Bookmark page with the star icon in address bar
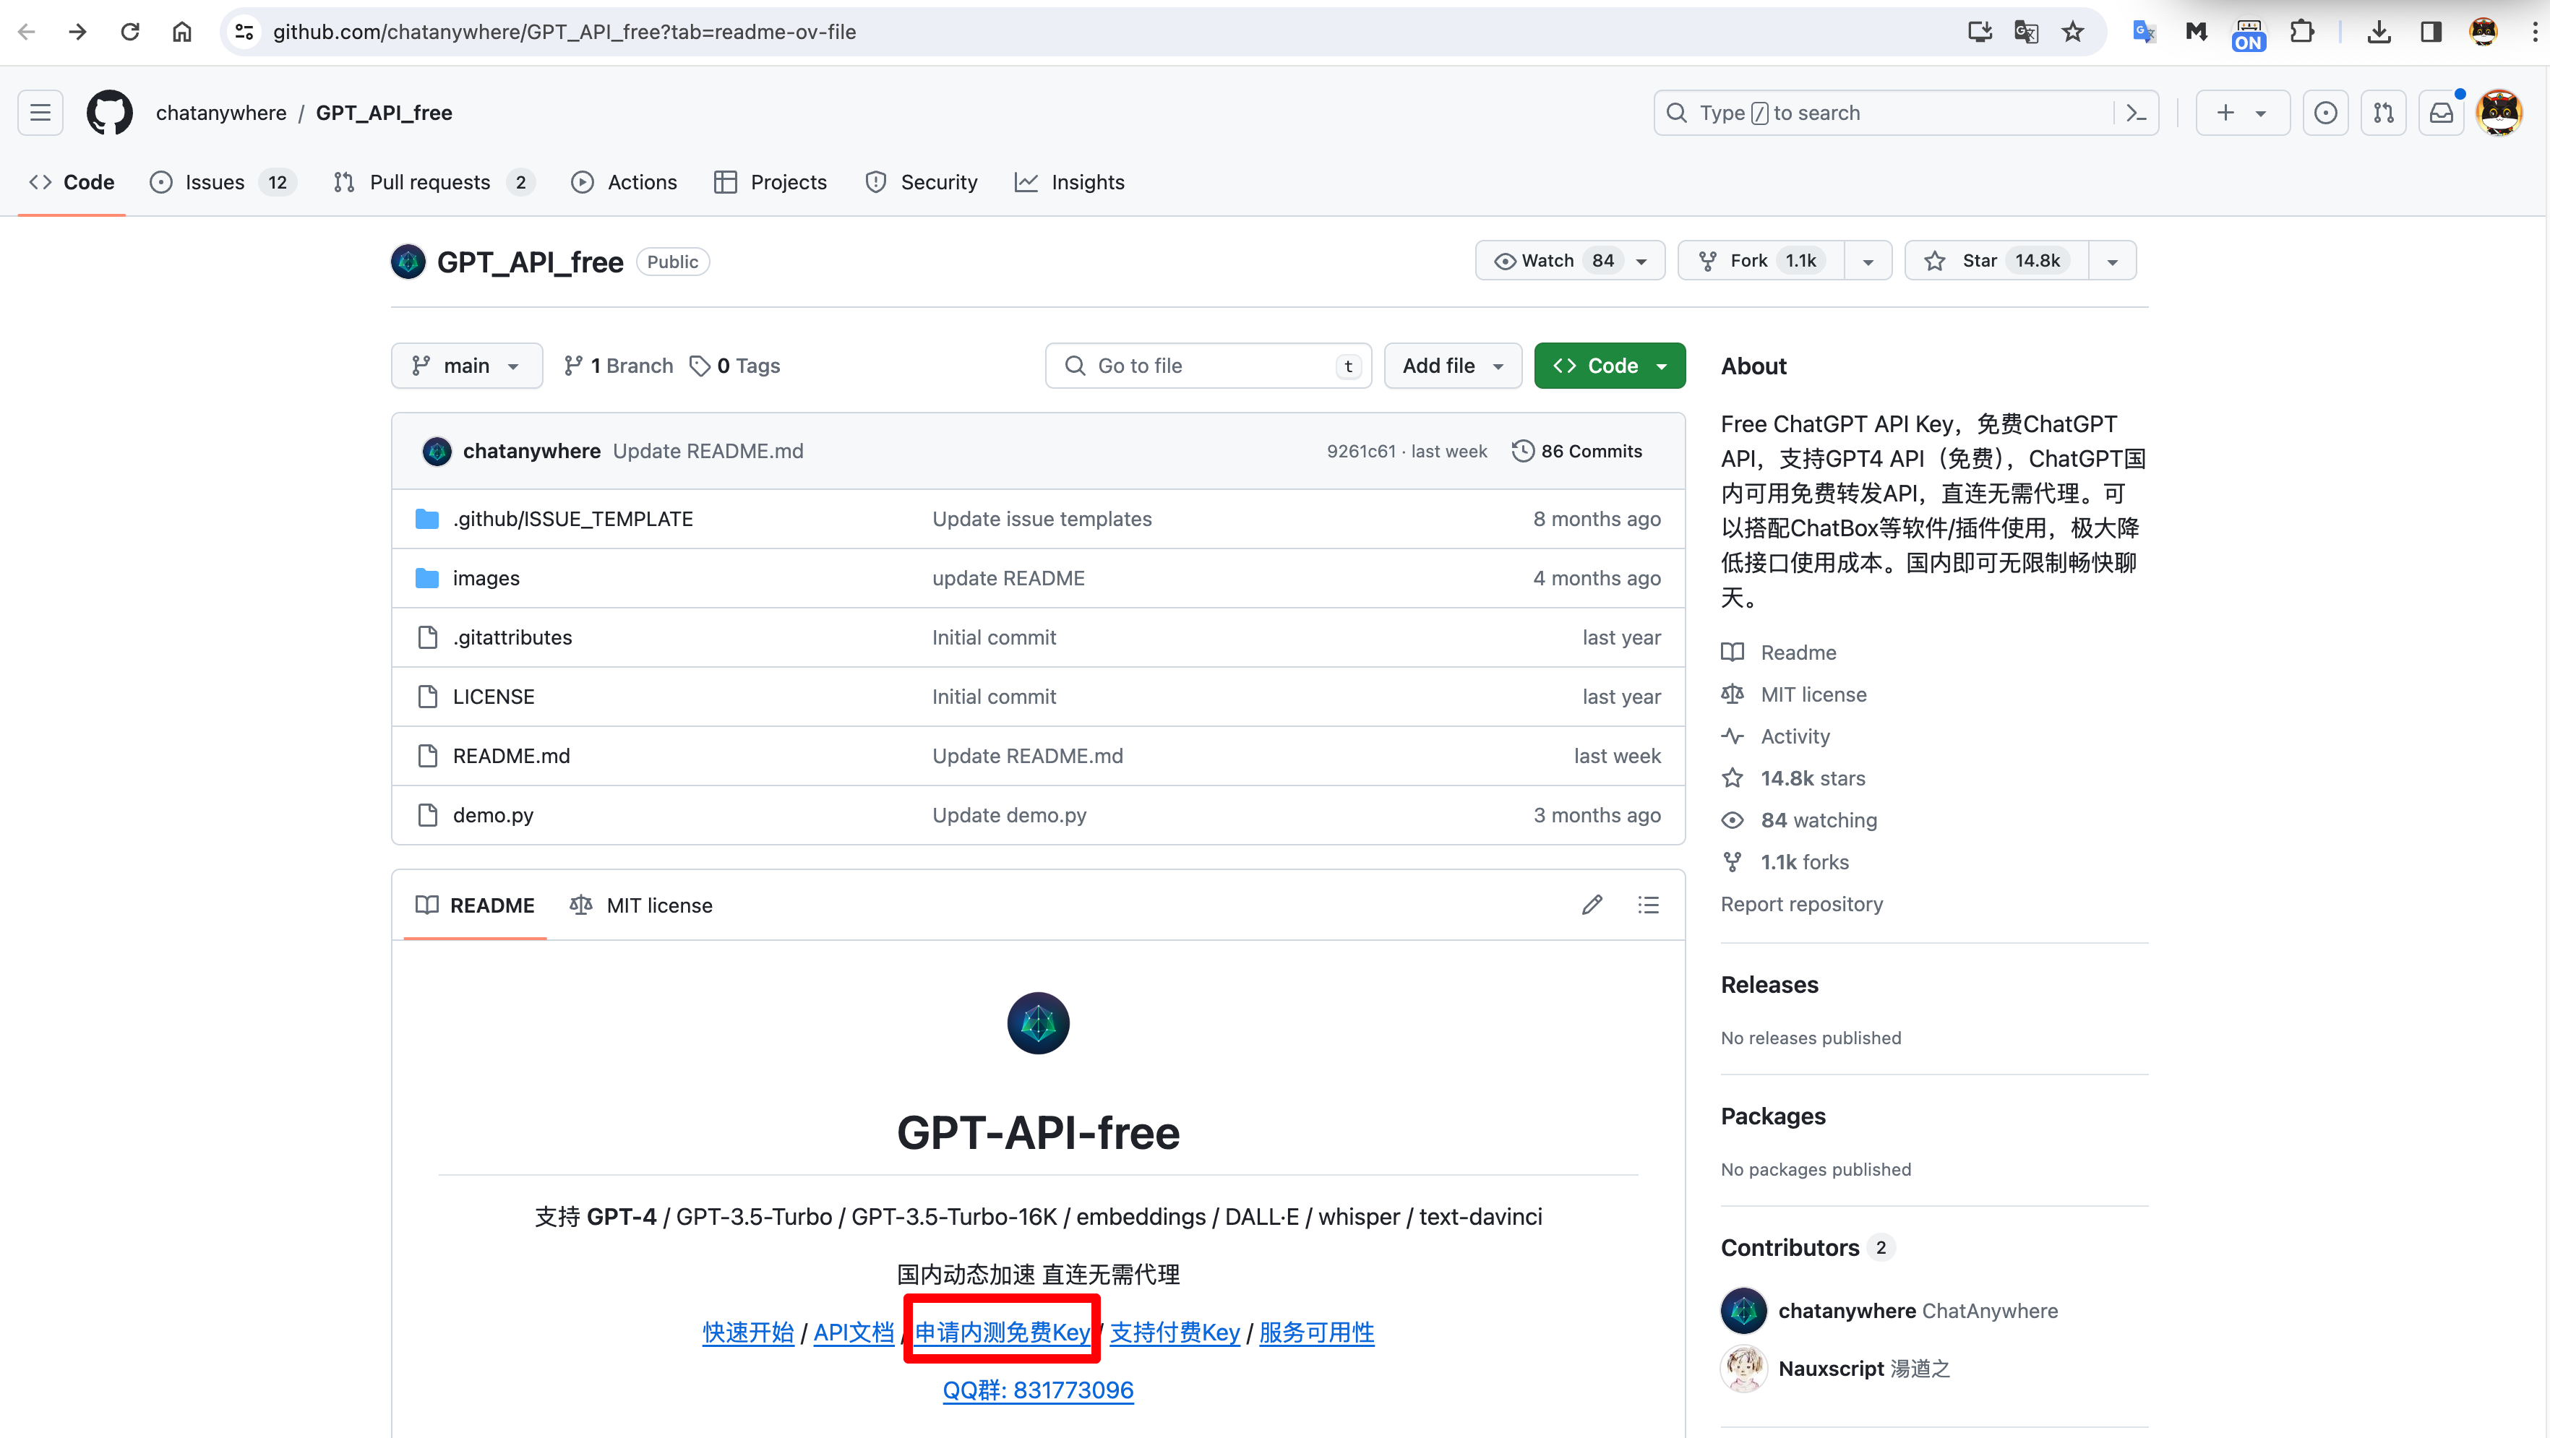The image size is (2550, 1438). [x=2073, y=32]
